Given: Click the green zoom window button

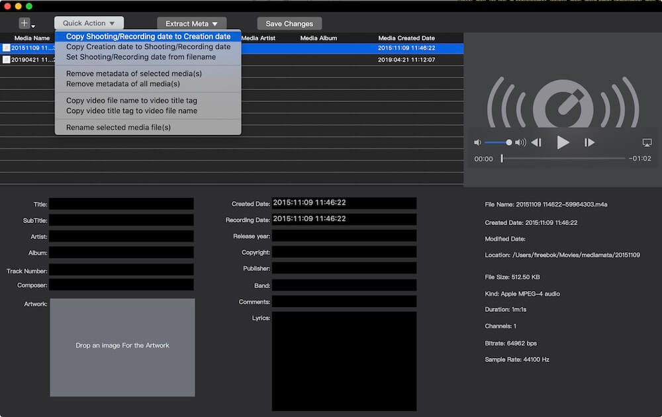Looking at the screenshot, I should [28, 6].
